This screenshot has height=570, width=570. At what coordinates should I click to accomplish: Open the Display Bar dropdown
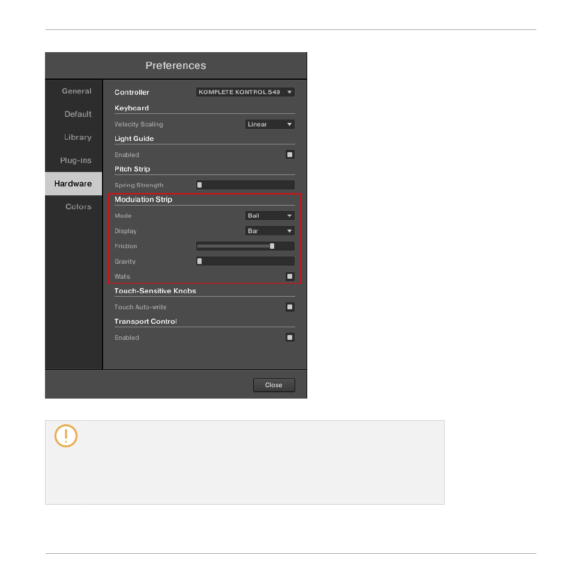tap(270, 231)
